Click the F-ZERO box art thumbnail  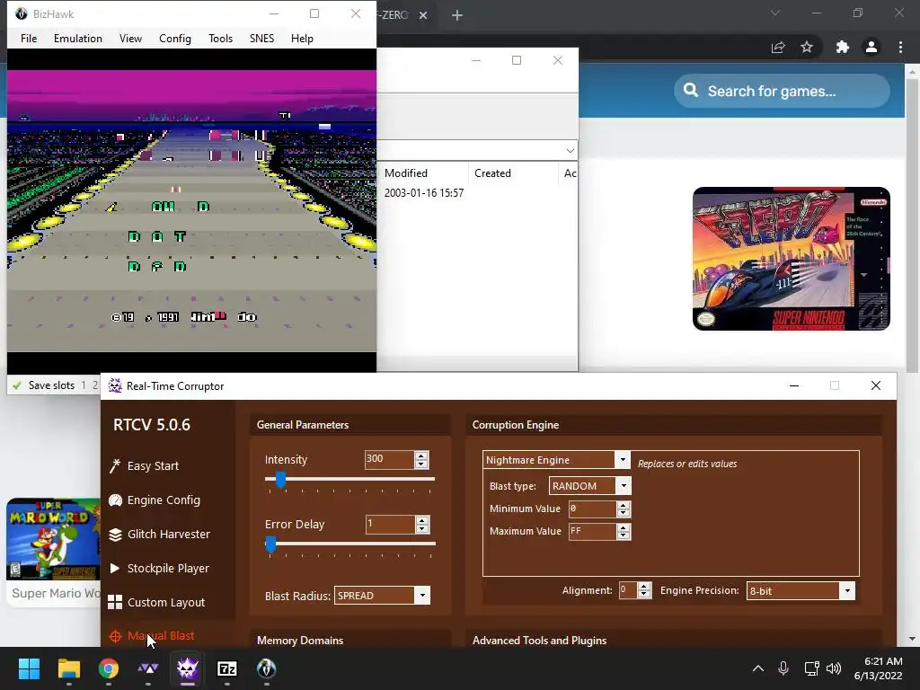click(x=791, y=259)
